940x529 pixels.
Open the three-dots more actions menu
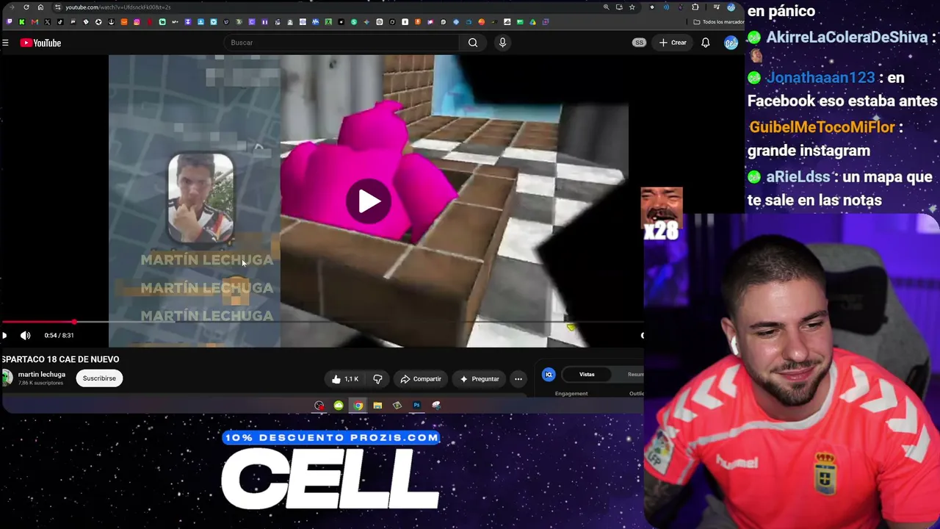point(518,379)
